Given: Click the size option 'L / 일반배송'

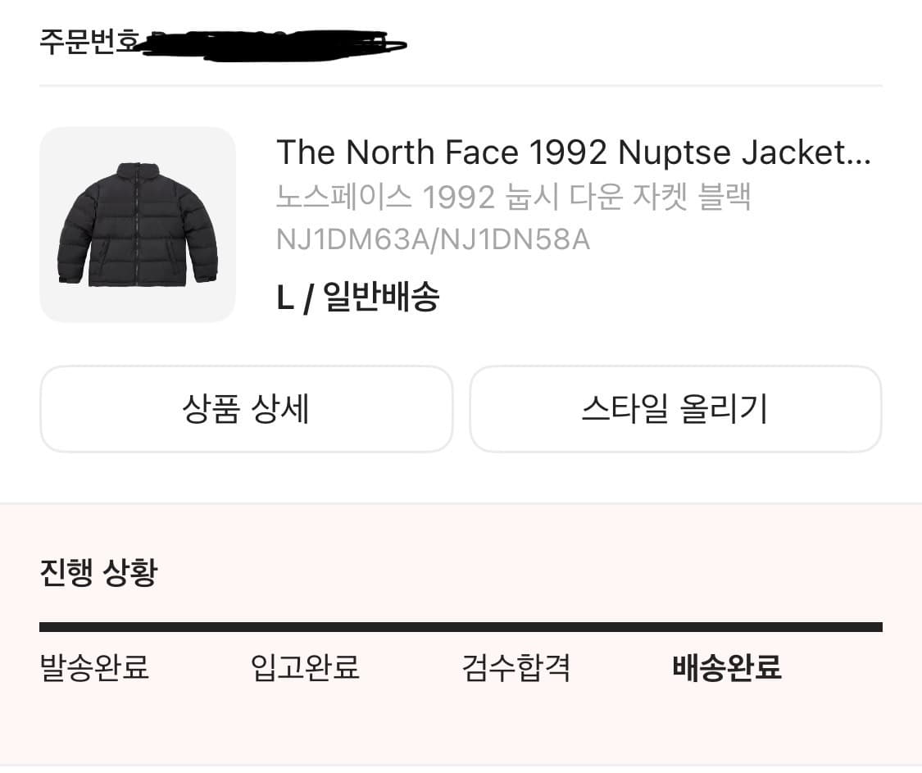Looking at the screenshot, I should [x=359, y=298].
